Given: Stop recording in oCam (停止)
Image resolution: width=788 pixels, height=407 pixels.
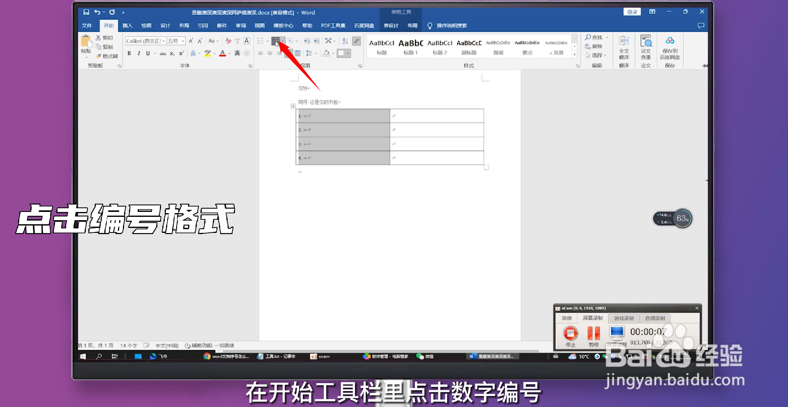Looking at the screenshot, I should pos(569,334).
